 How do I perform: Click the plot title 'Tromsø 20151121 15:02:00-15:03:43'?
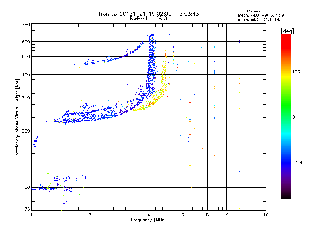pyautogui.click(x=148, y=14)
